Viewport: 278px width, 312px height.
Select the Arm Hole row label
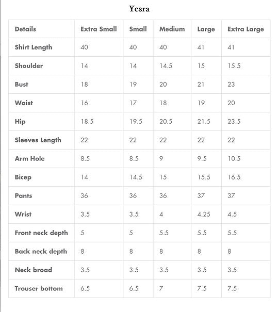[29, 159]
